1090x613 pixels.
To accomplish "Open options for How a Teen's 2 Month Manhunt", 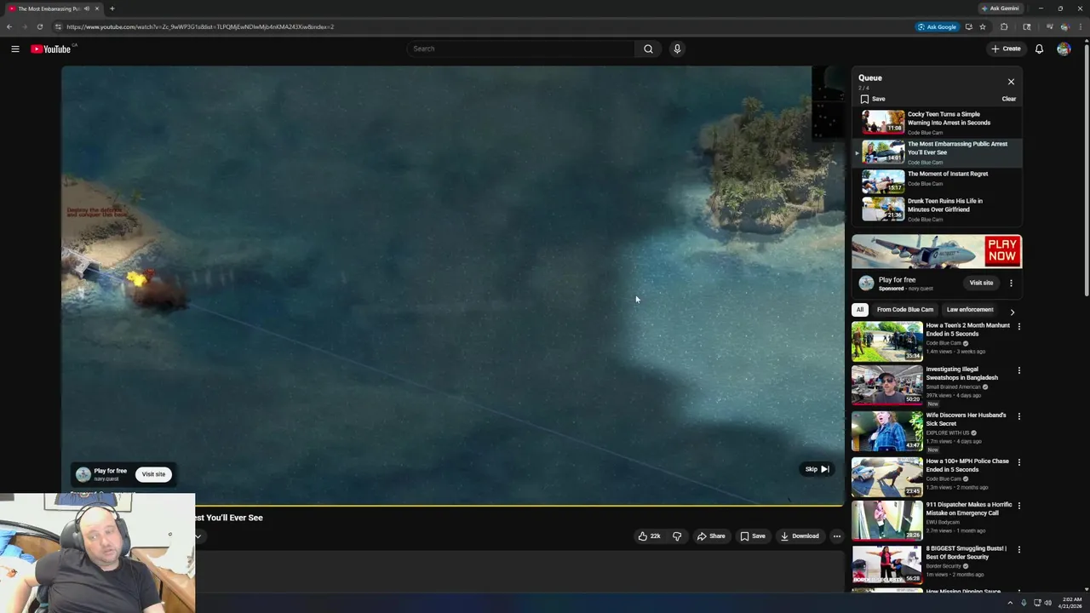I will click(x=1018, y=326).
